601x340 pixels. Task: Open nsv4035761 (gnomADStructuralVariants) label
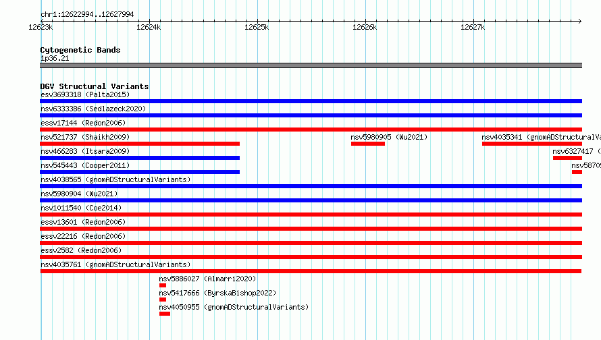coord(115,264)
